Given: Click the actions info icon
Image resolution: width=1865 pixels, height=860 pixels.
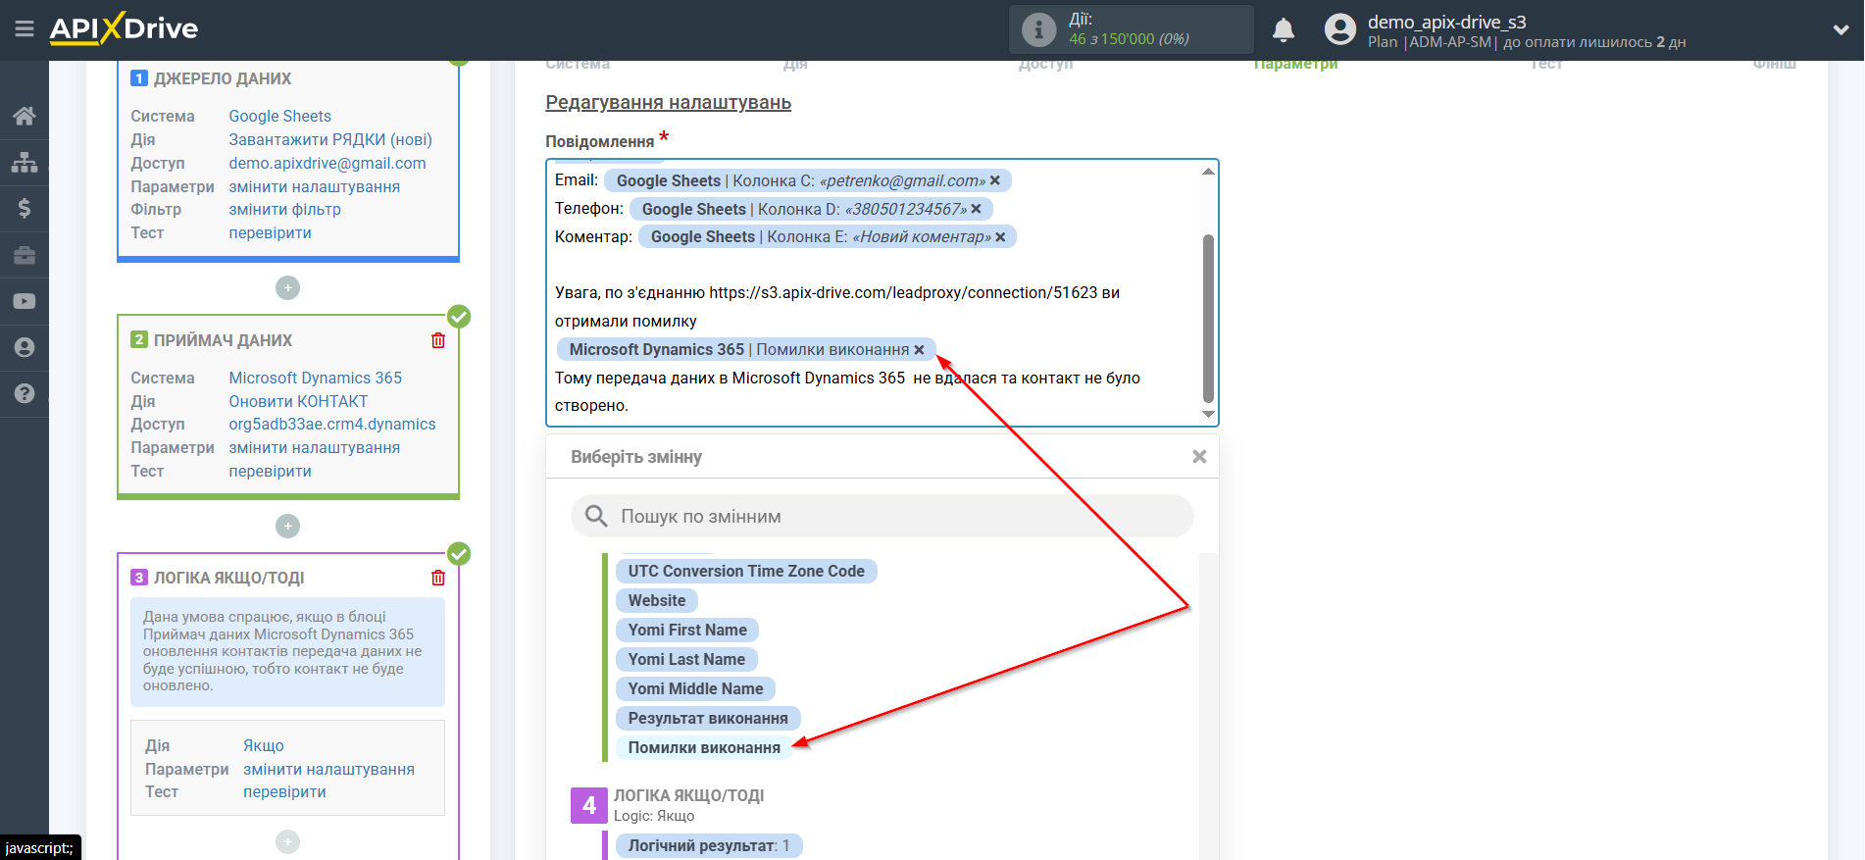Looking at the screenshot, I should 1038,29.
